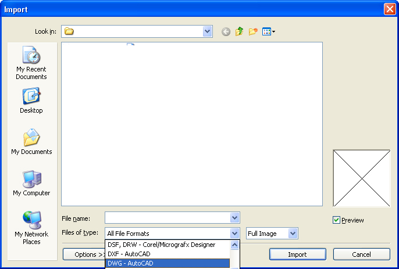Click the File name input field
Screen dimensions: 399x269
click(x=168, y=218)
